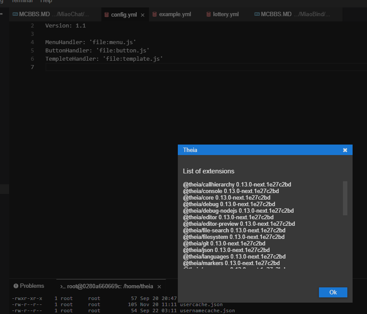
Task: Open the Problems panel tab
Action: pyautogui.click(x=31, y=286)
